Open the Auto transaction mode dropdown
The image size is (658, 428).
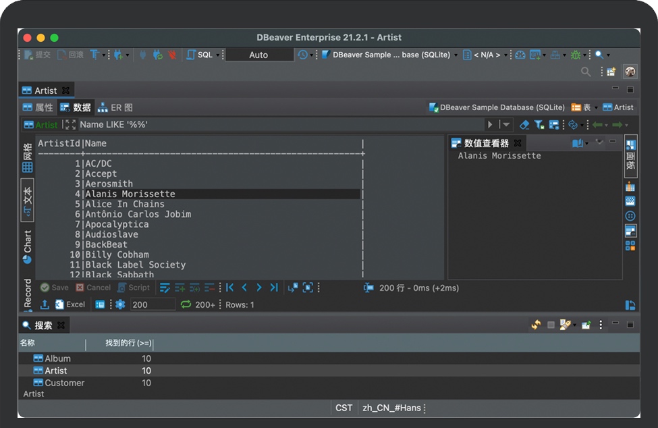(x=259, y=55)
